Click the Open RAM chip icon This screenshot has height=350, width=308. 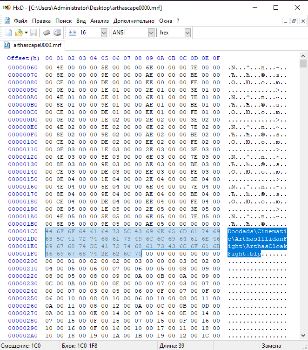(x=47, y=33)
